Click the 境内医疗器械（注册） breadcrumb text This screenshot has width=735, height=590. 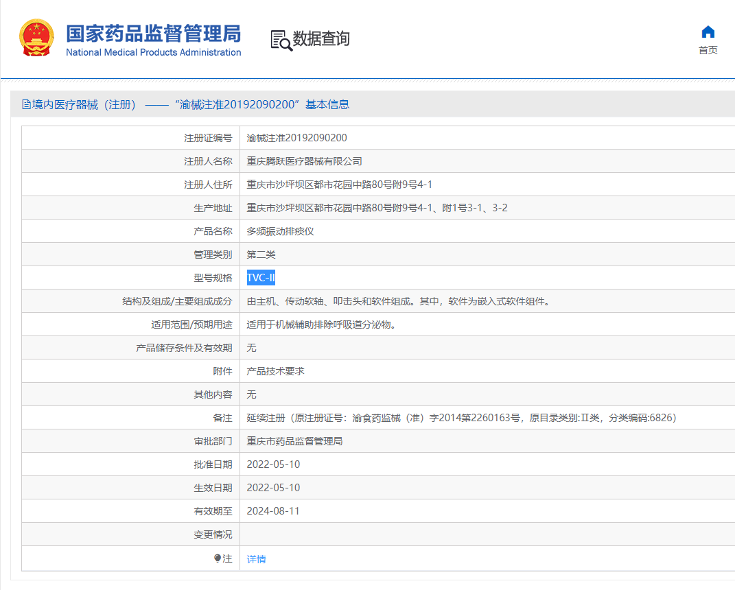tap(84, 104)
